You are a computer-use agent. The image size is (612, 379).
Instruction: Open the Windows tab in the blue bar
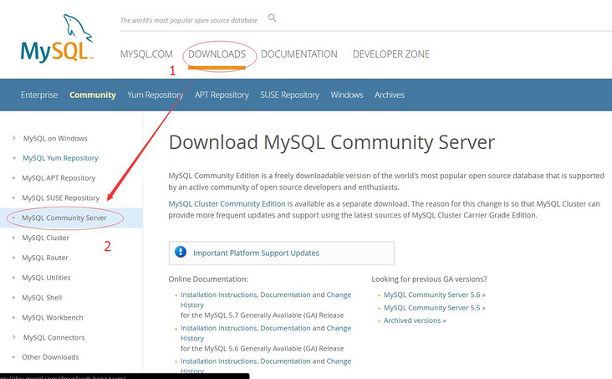click(347, 95)
